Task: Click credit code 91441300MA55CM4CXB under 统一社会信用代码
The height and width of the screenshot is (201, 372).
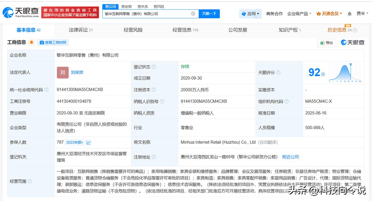Action: click(80, 90)
